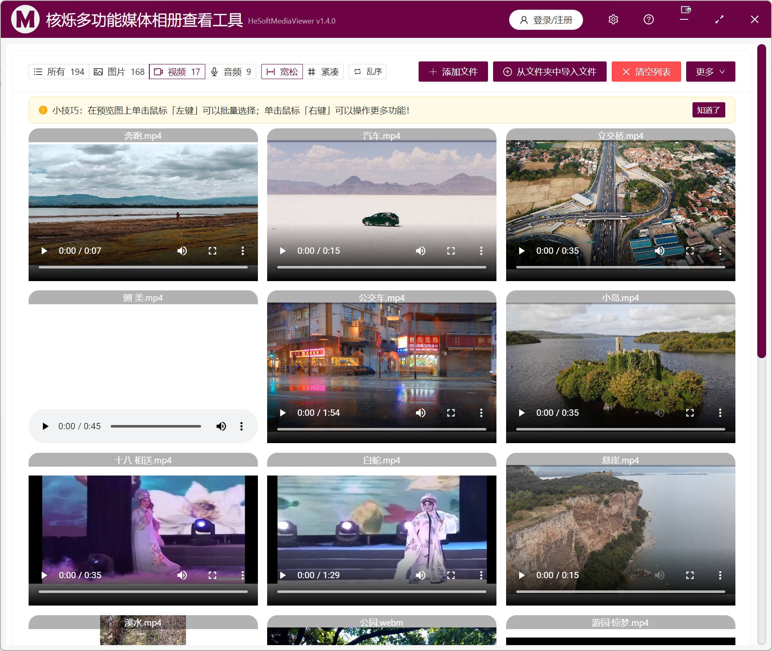Open the three-dot menu on 公交车.mp4 player
The height and width of the screenshot is (651, 772).
point(481,413)
